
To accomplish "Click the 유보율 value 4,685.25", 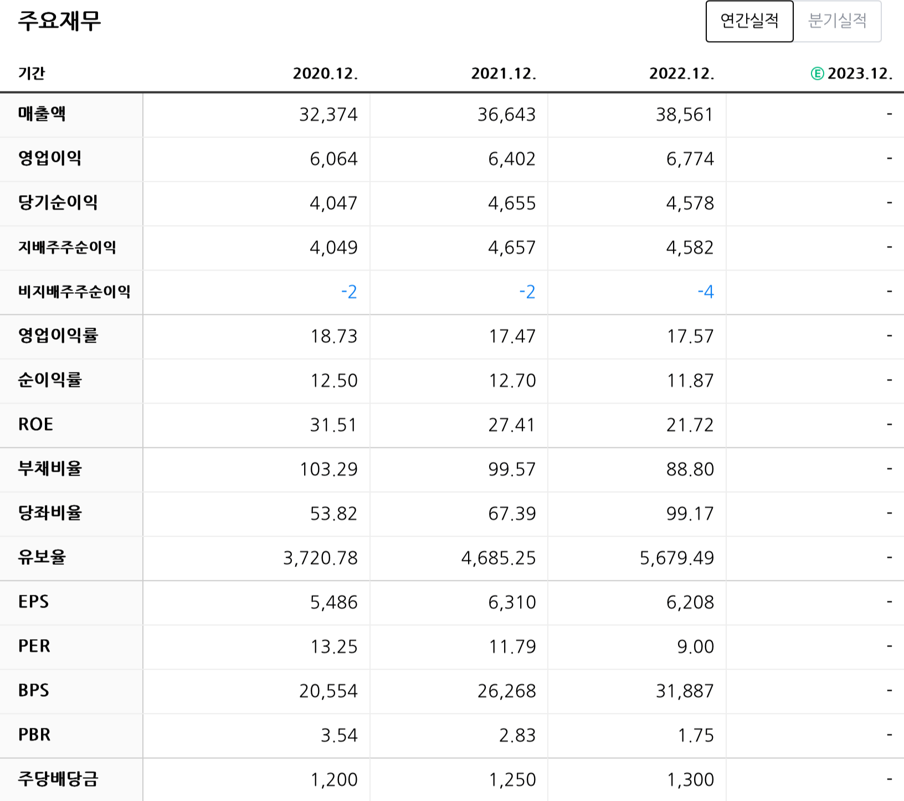I will click(x=499, y=558).
